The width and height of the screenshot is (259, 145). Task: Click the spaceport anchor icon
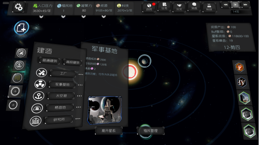pyautogui.click(x=38, y=96)
